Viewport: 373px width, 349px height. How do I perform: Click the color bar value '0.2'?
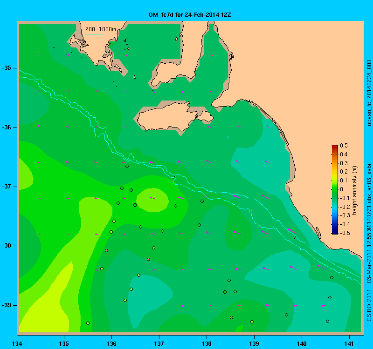tap(344, 172)
